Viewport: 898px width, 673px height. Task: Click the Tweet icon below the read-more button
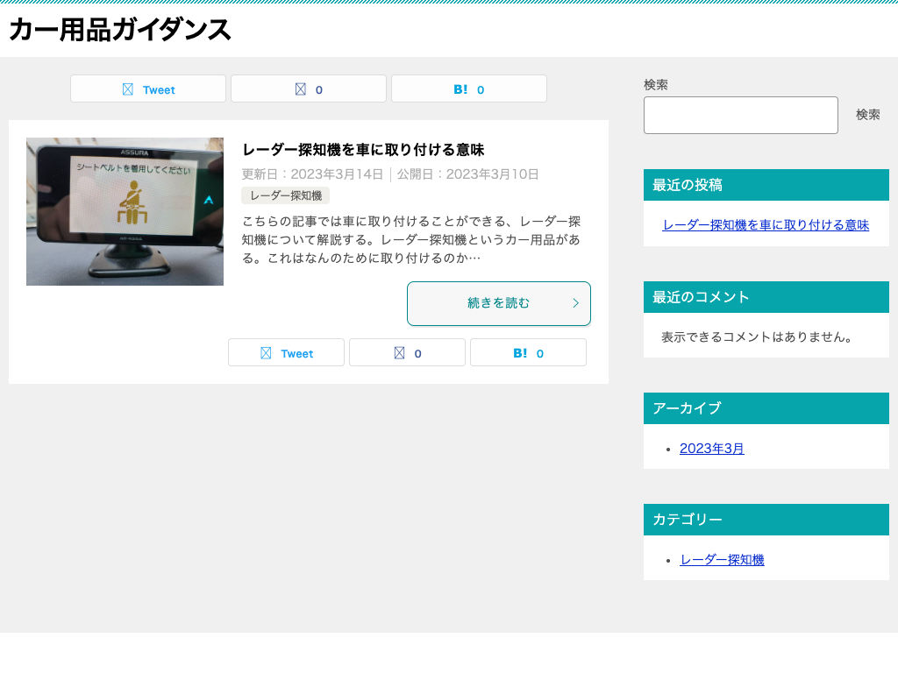point(267,353)
